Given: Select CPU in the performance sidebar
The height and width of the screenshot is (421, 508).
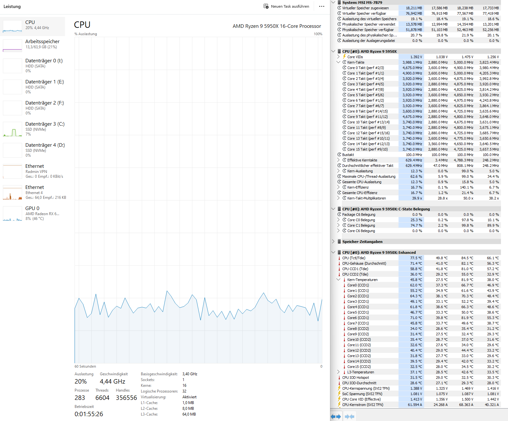Looking at the screenshot, I should click(33, 27).
